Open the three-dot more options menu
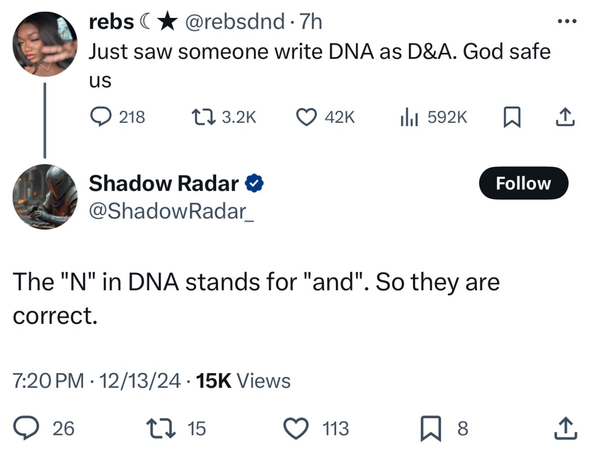This screenshot has height=449, width=592. (x=567, y=21)
